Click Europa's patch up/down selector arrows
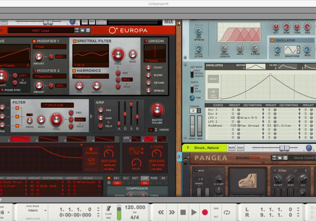This screenshot has height=221, width=316. [77, 30]
